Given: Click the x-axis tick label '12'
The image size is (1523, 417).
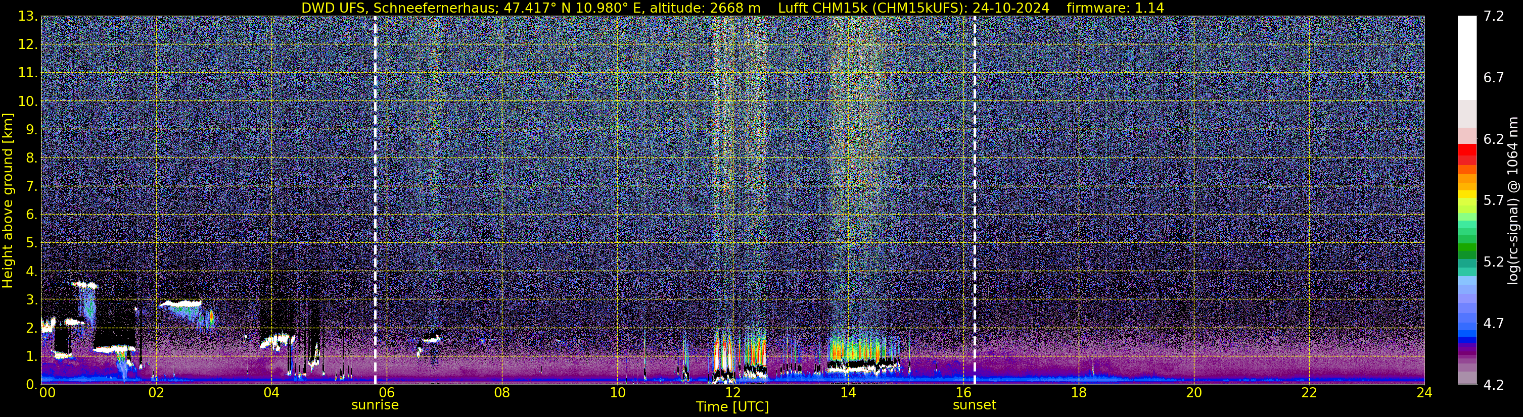Looking at the screenshot, I should click(732, 393).
